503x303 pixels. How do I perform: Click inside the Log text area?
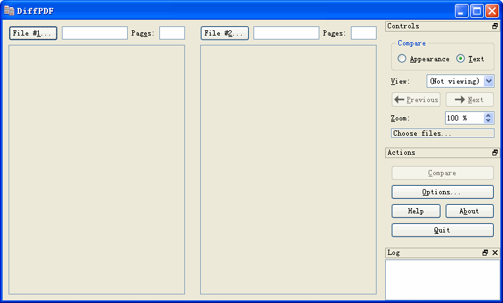(x=442, y=280)
